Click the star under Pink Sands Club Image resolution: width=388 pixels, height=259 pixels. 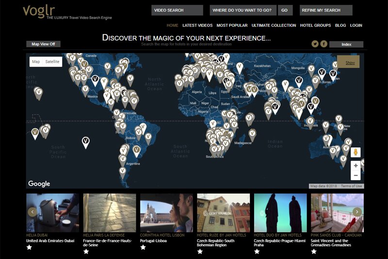pyautogui.click(x=314, y=251)
